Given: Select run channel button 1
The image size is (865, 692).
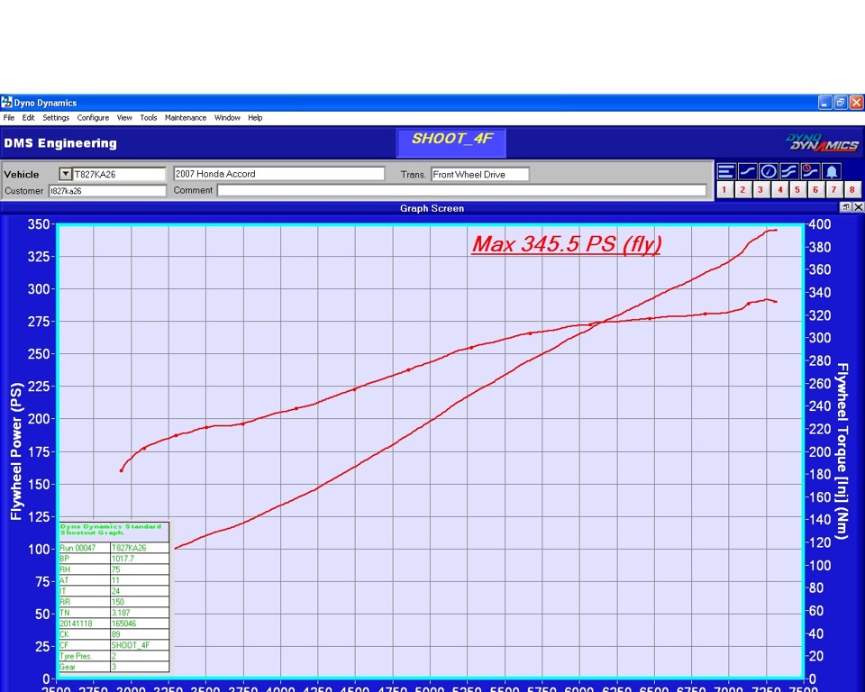Looking at the screenshot, I should point(724,189).
